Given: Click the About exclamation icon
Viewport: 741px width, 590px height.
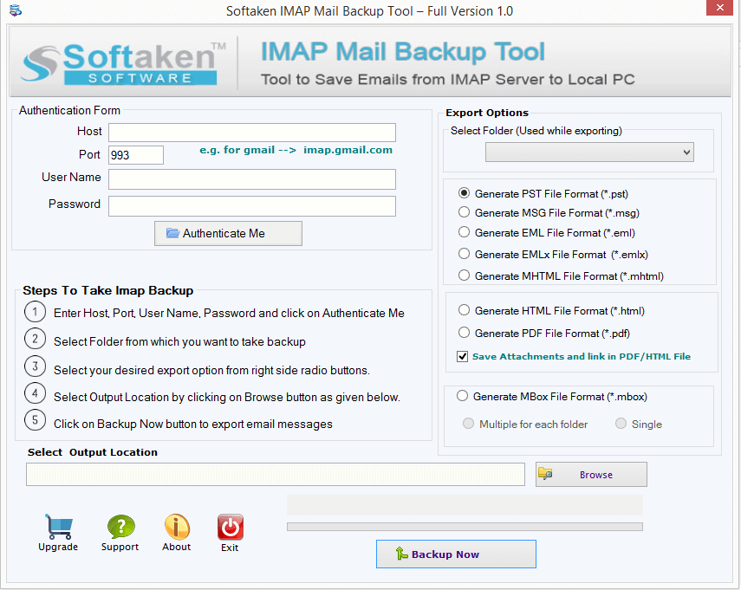Looking at the screenshot, I should [176, 523].
